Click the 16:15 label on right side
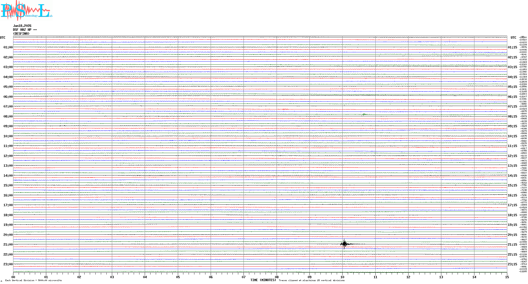The width and height of the screenshot is (528, 284). click(512, 195)
